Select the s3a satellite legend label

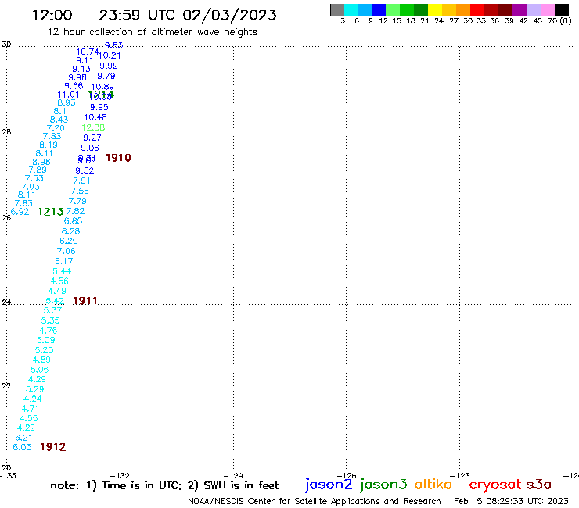point(539,485)
